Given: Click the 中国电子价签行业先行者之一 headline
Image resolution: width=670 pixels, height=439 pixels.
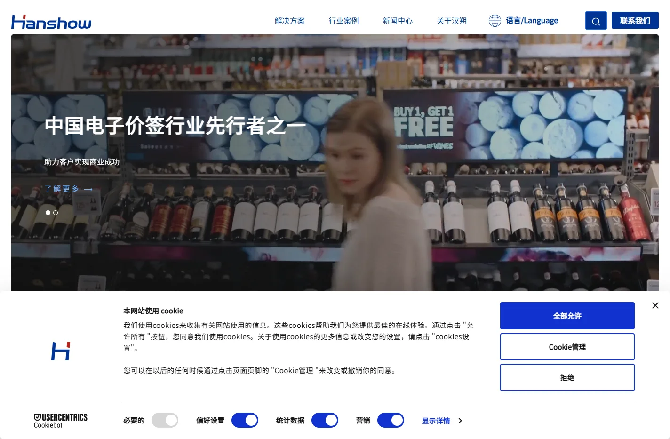Looking at the screenshot, I should coord(175,126).
